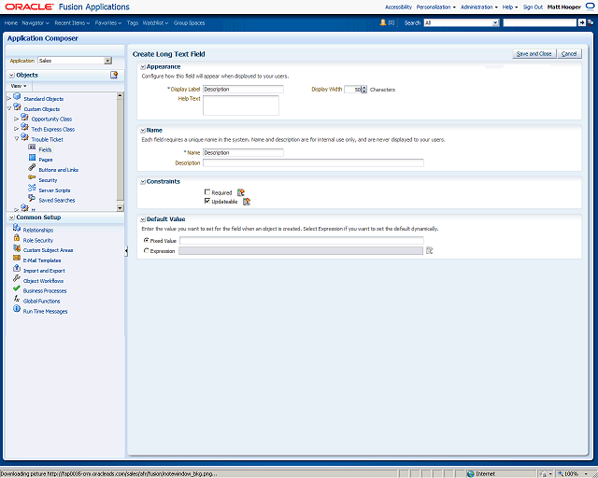
Task: Collapse the Constraints section
Action: (143, 182)
